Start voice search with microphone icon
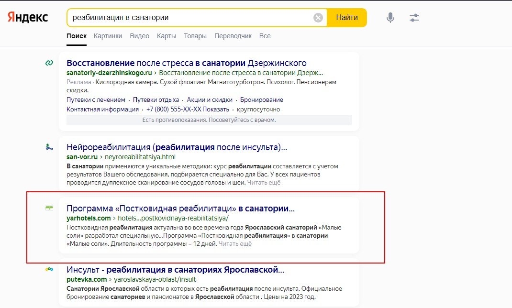The image size is (512, 308). [390, 18]
